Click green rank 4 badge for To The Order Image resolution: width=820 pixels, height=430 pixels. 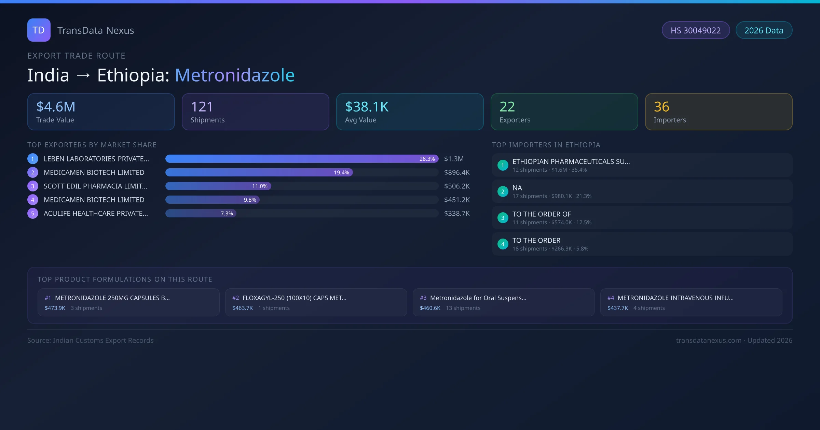(x=503, y=244)
